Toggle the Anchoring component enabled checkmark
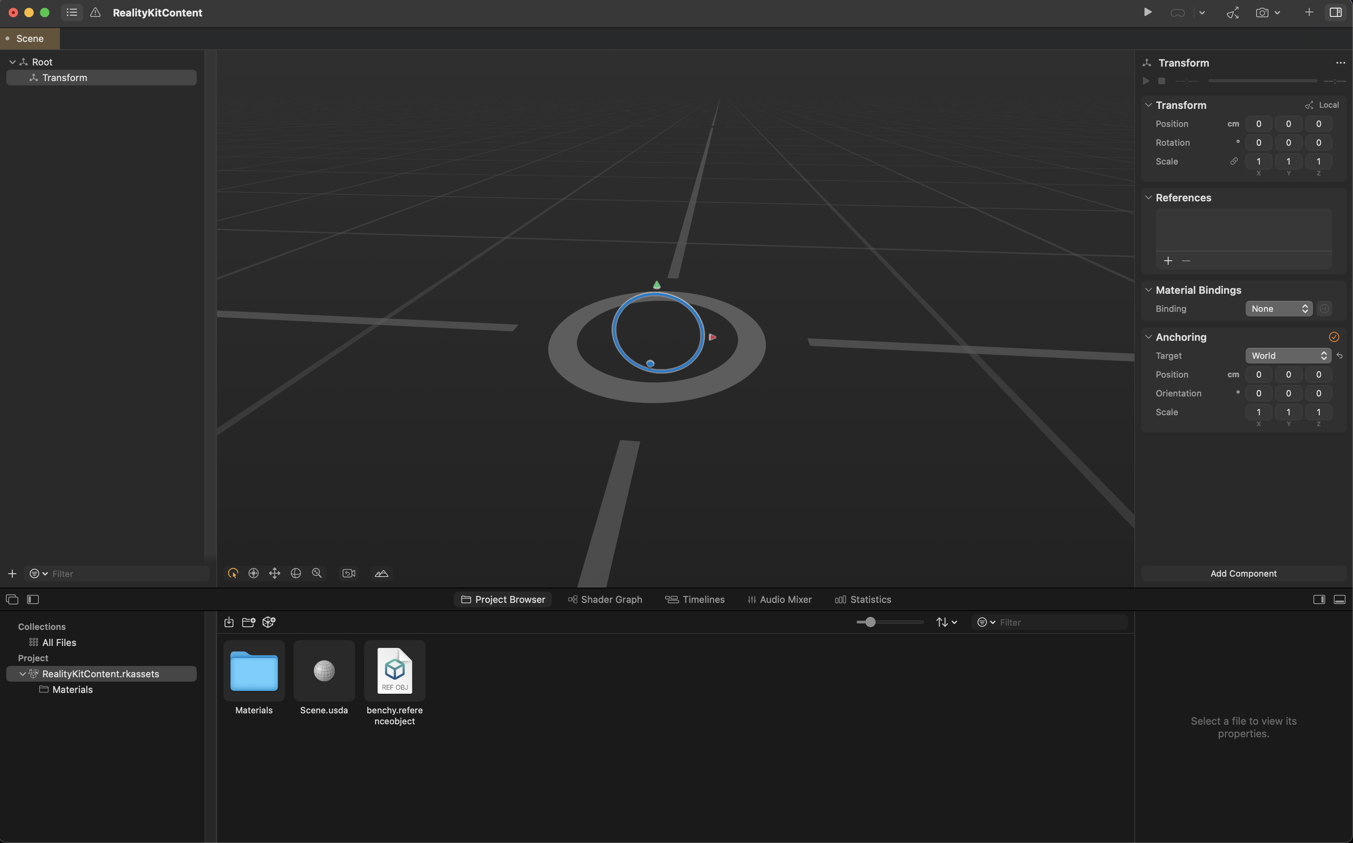Image resolution: width=1353 pixels, height=843 pixels. [1333, 337]
